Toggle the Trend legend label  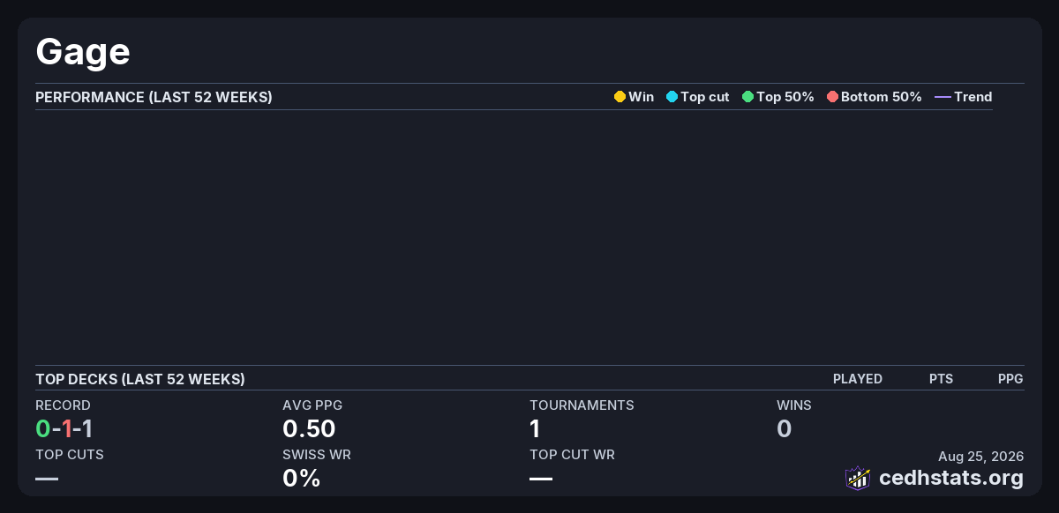973,97
